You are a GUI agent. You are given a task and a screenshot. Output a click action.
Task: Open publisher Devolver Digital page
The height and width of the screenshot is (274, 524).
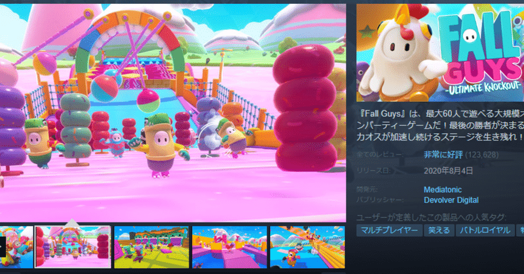pyautogui.click(x=451, y=200)
